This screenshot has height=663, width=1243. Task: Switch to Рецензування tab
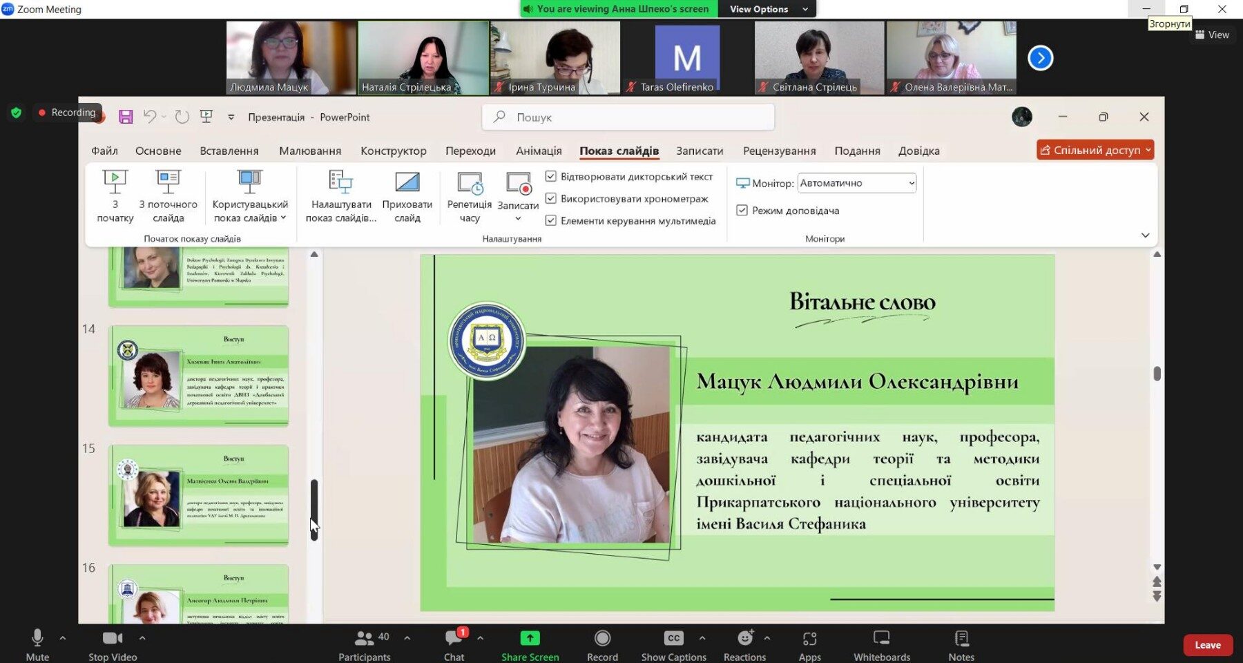click(x=779, y=151)
